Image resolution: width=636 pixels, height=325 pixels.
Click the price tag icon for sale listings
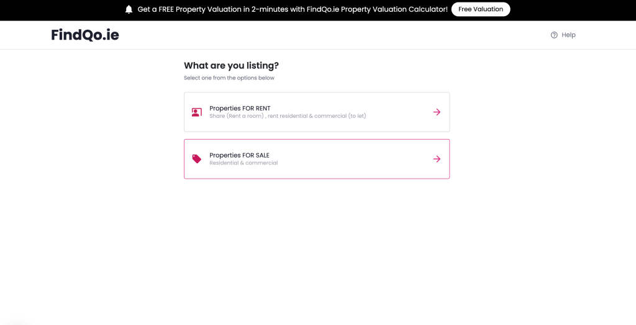click(x=197, y=159)
